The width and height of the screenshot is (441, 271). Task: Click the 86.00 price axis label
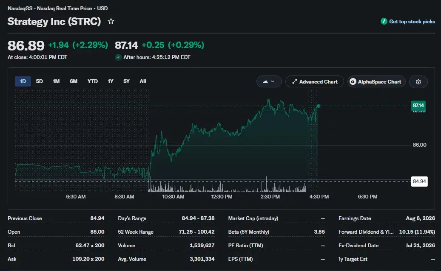tap(419, 145)
